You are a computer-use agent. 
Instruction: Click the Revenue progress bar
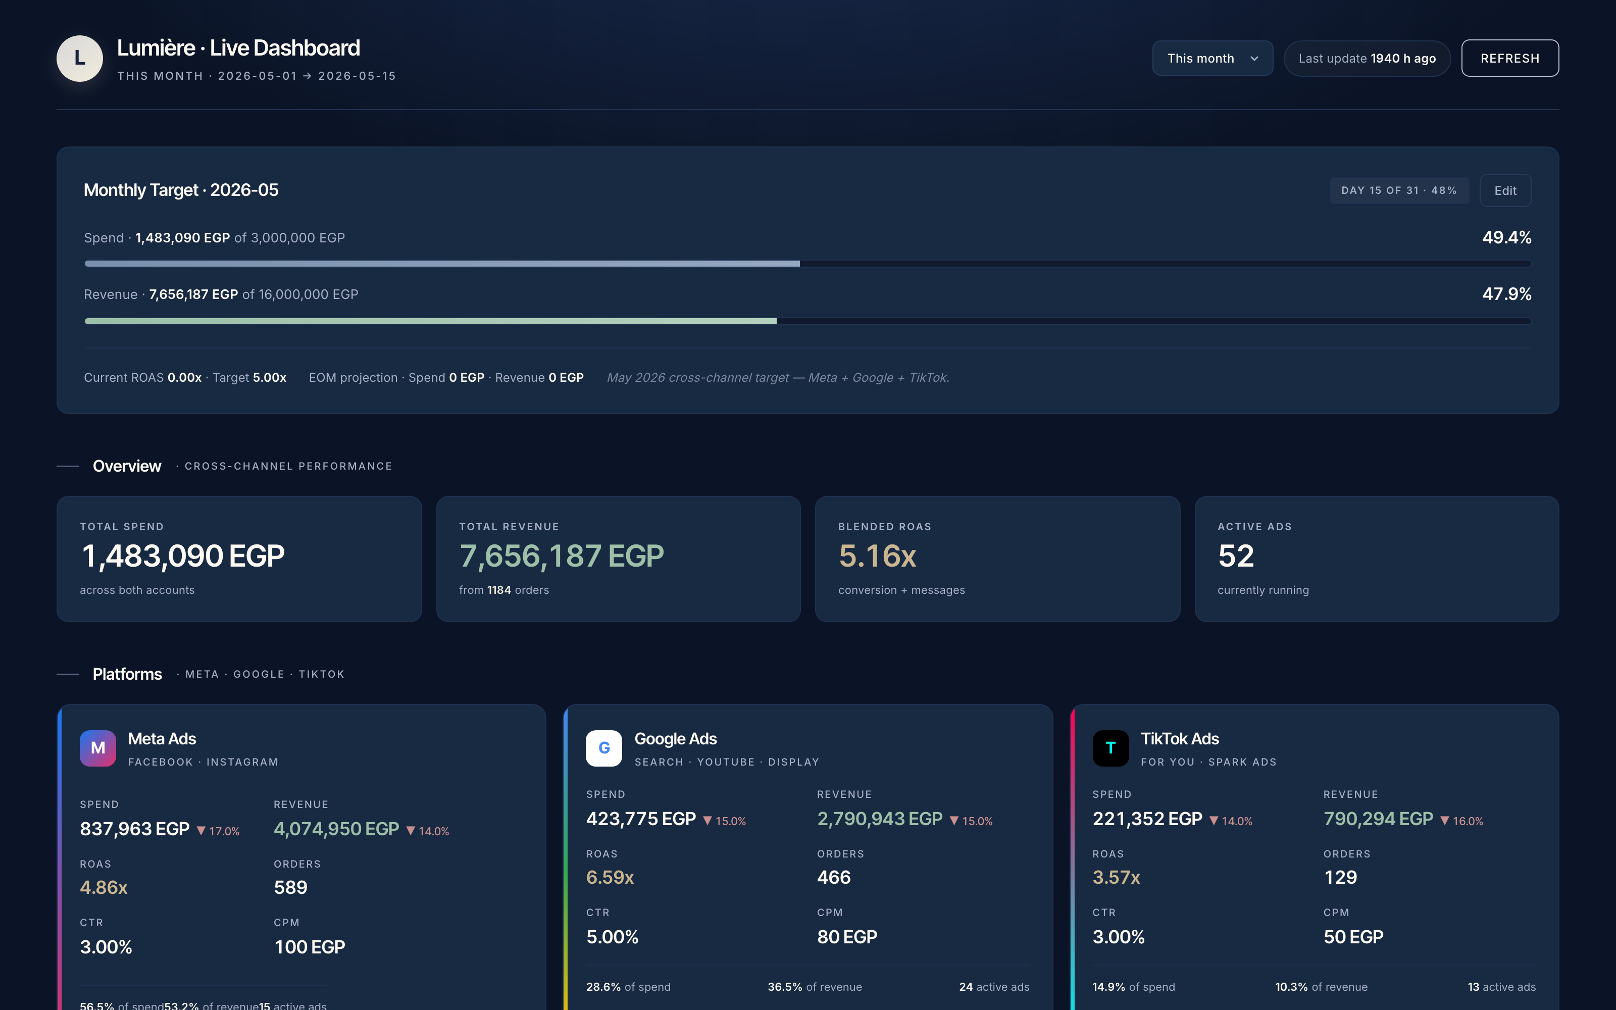click(807, 321)
